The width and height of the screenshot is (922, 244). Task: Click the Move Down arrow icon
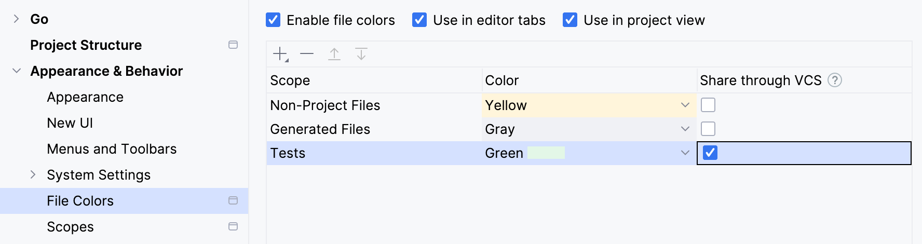coord(361,54)
